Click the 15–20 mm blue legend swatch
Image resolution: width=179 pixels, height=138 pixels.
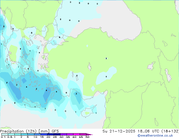click(44, 134)
